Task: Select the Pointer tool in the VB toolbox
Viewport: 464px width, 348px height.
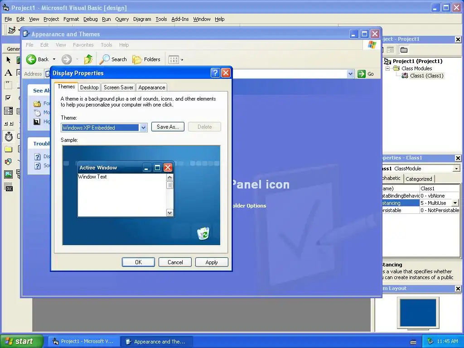Action: tap(8, 60)
